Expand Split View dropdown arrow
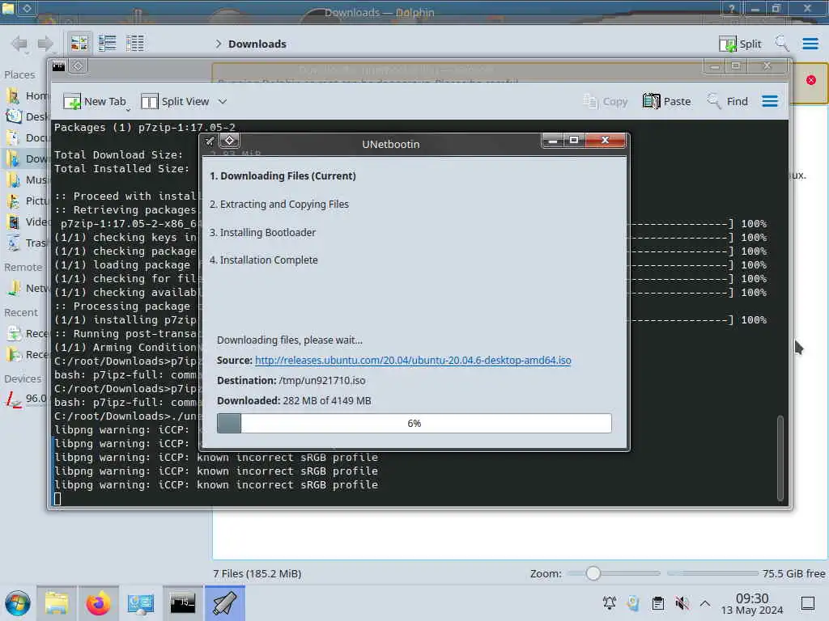This screenshot has width=829, height=621. click(223, 101)
